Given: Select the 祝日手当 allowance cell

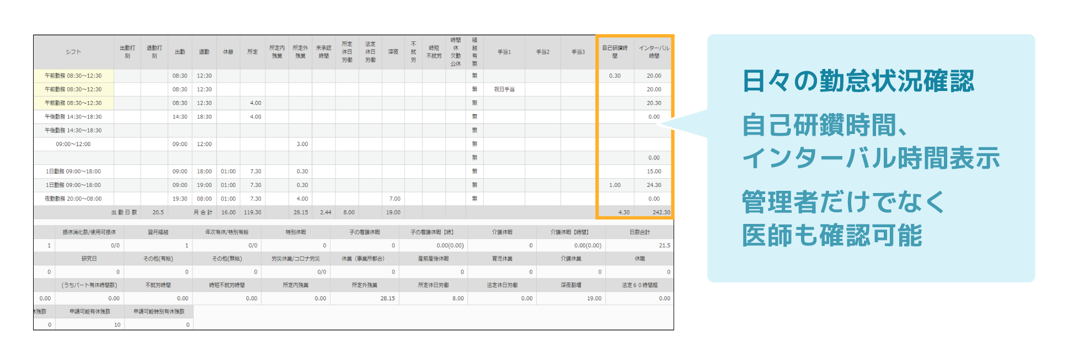Looking at the screenshot, I should click(x=504, y=89).
